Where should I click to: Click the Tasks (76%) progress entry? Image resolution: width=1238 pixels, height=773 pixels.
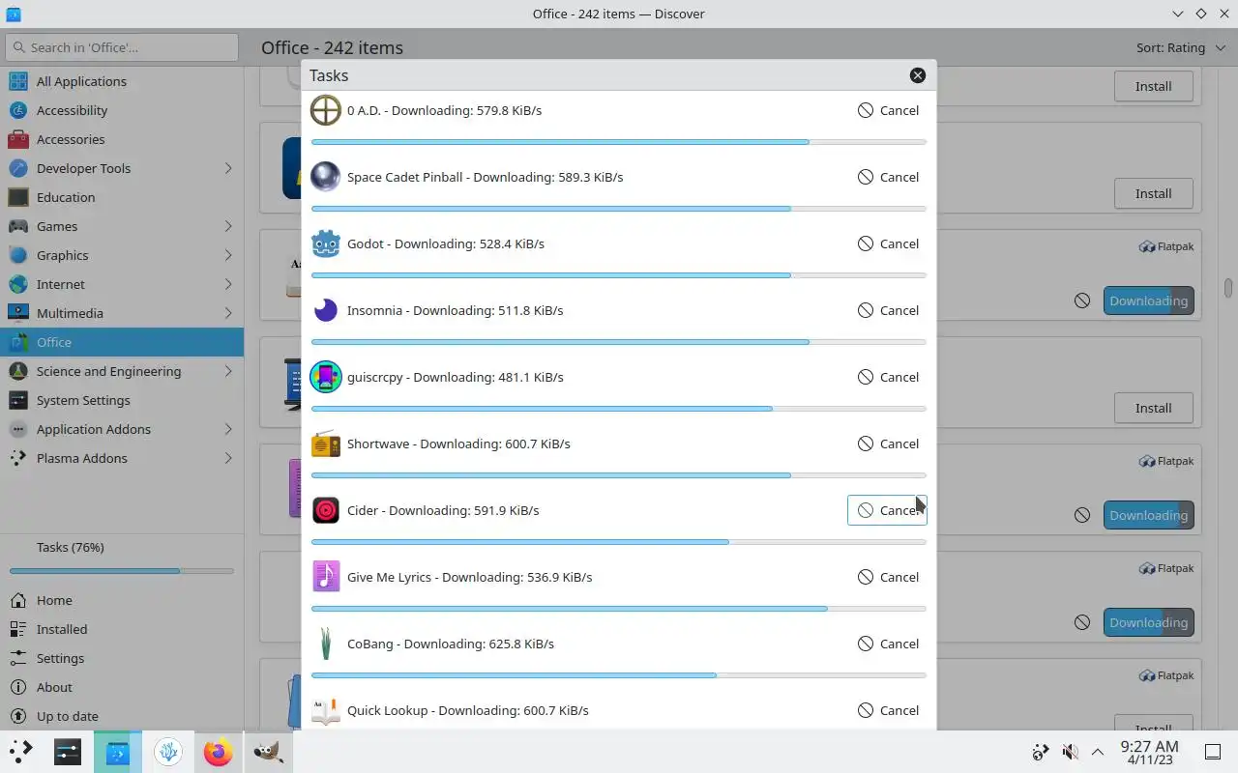click(x=122, y=558)
